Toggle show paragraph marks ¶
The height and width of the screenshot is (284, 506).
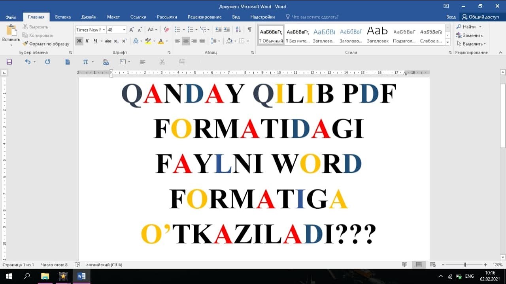[249, 30]
